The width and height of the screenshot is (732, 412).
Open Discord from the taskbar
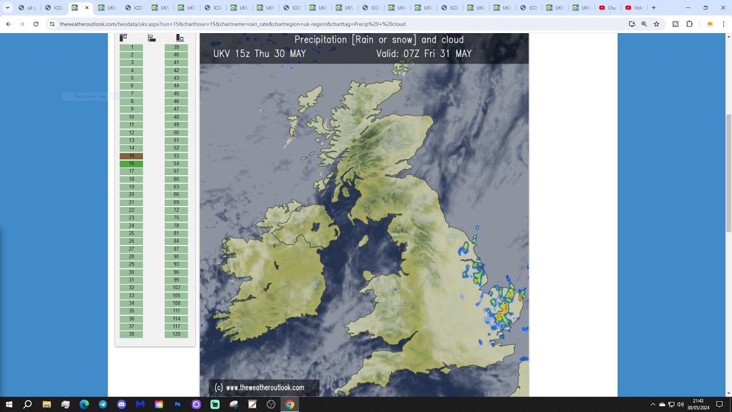[121, 405]
